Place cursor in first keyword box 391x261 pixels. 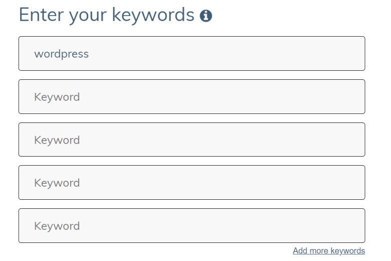pos(192,53)
